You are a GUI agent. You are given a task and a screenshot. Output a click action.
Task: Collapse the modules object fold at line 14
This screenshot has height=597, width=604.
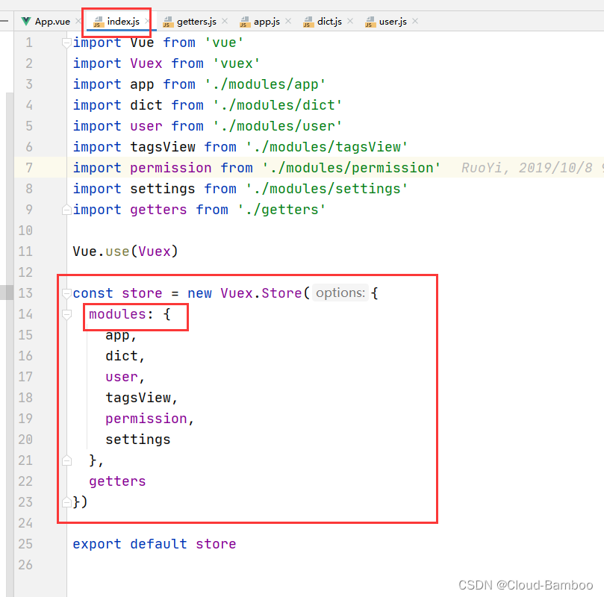click(x=66, y=314)
